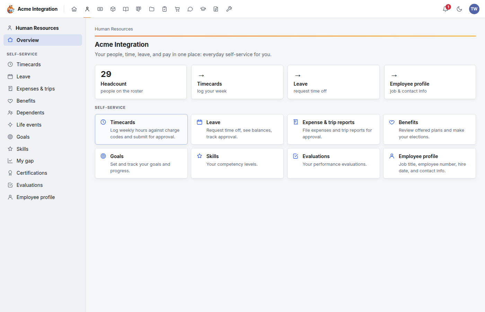The height and width of the screenshot is (312, 485).
Task: Open the graduation cap icon in top bar
Action: [x=203, y=9]
